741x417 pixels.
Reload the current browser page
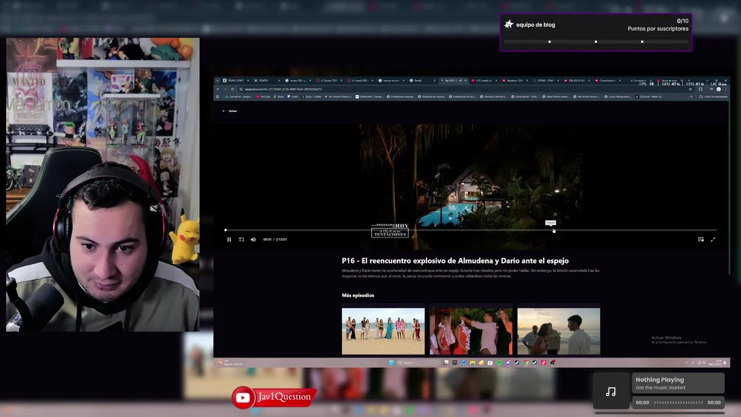coord(232,89)
